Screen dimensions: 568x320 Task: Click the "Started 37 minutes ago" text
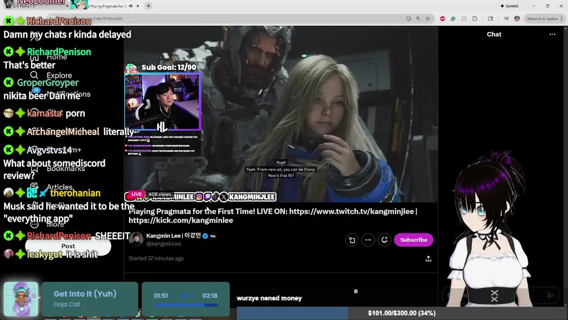[156, 258]
